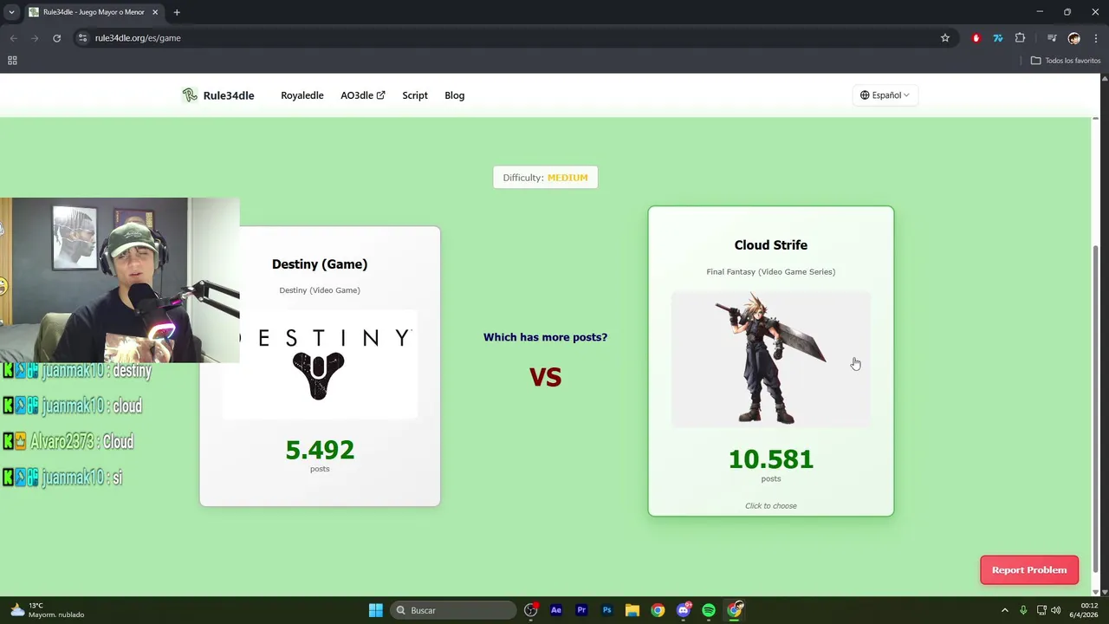Viewport: 1109px width, 624px height.
Task: Click the 5.492 posts count
Action: tap(320, 450)
